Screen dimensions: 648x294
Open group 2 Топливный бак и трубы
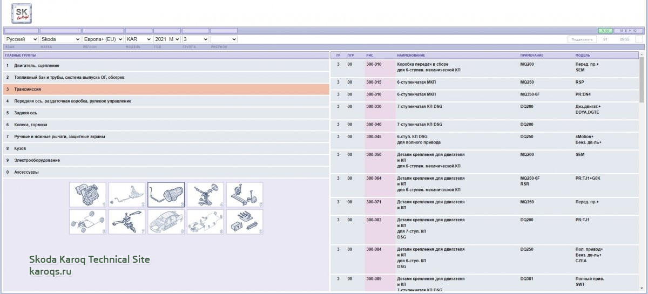point(166,77)
